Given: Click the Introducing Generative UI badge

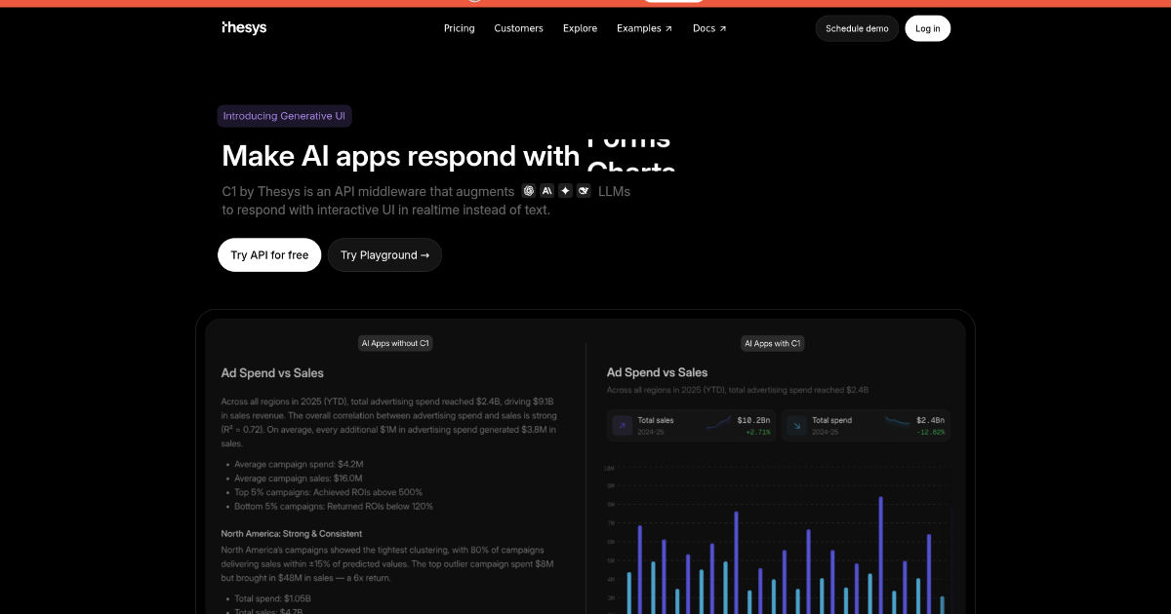Looking at the screenshot, I should [x=284, y=115].
